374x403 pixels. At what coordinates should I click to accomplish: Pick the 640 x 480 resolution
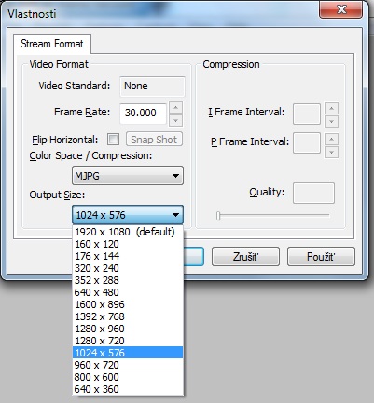tap(128, 292)
